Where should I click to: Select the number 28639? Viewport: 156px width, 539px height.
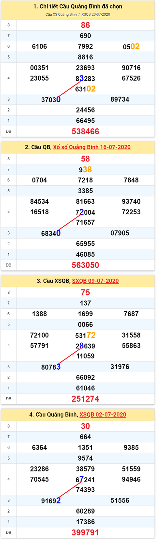[x=85, y=346]
